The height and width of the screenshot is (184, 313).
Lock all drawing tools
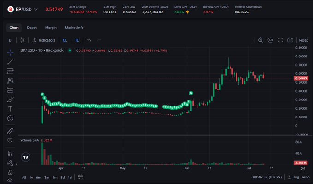click(x=10, y=172)
